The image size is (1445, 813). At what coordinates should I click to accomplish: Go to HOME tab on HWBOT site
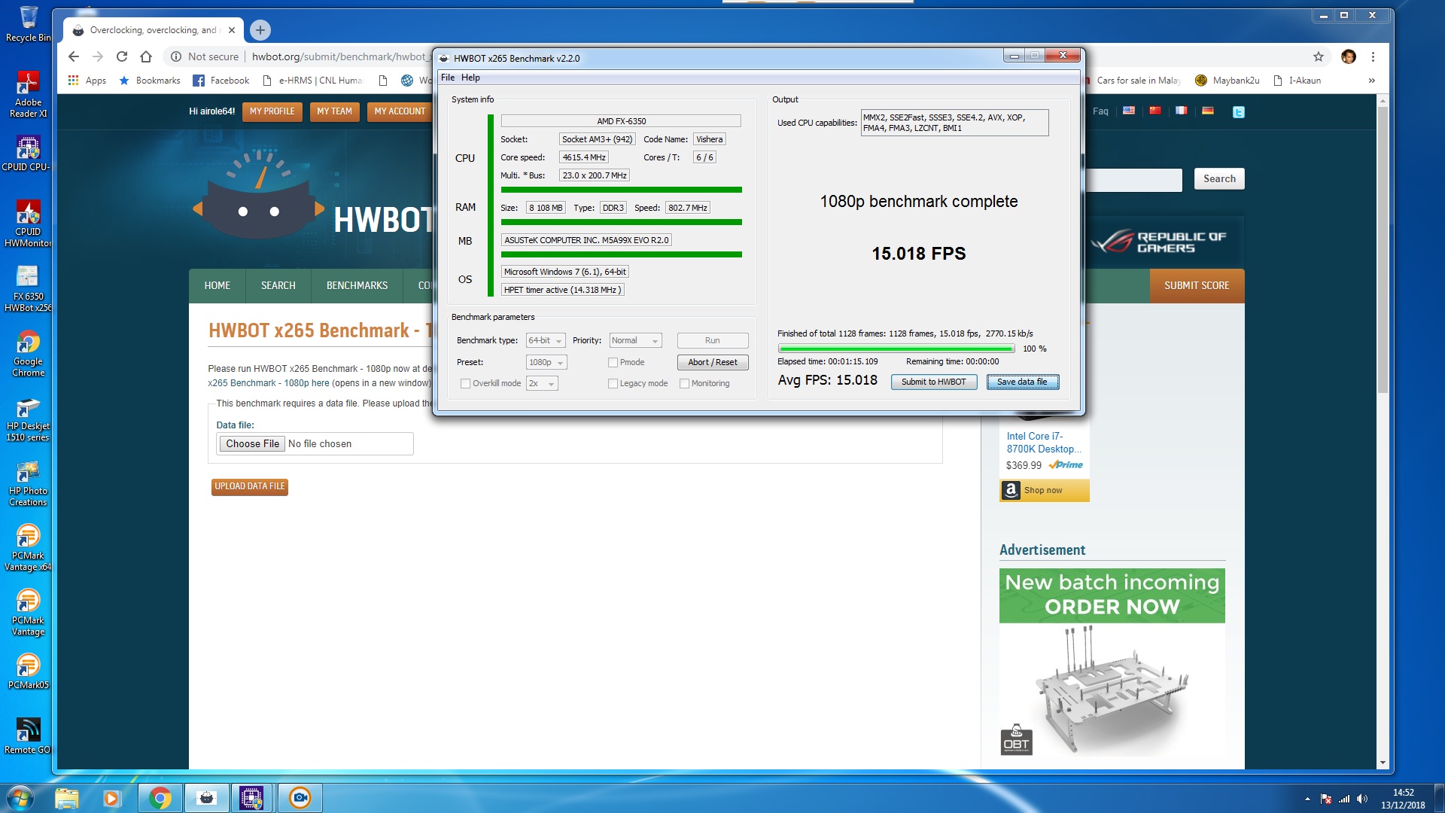[x=218, y=286]
